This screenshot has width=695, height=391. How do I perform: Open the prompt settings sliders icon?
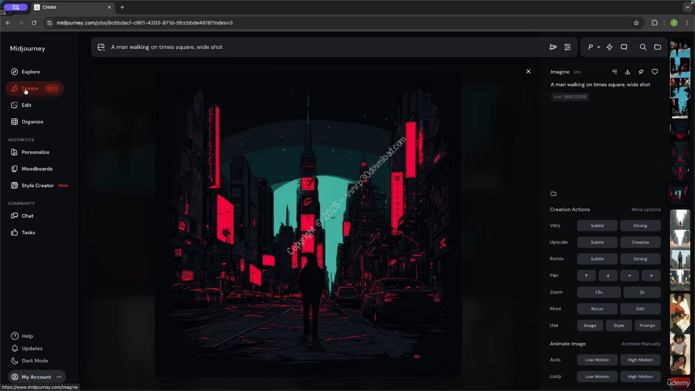pos(567,47)
